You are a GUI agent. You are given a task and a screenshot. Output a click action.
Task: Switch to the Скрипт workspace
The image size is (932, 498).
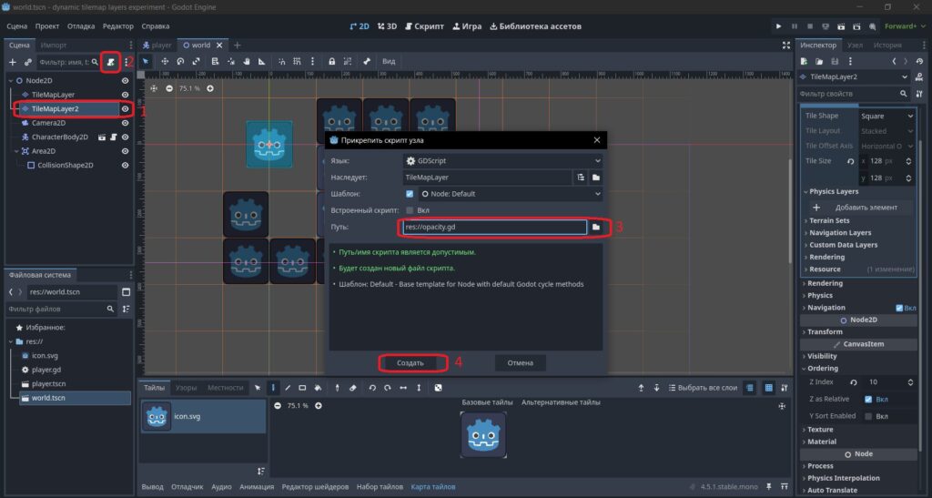(424, 26)
